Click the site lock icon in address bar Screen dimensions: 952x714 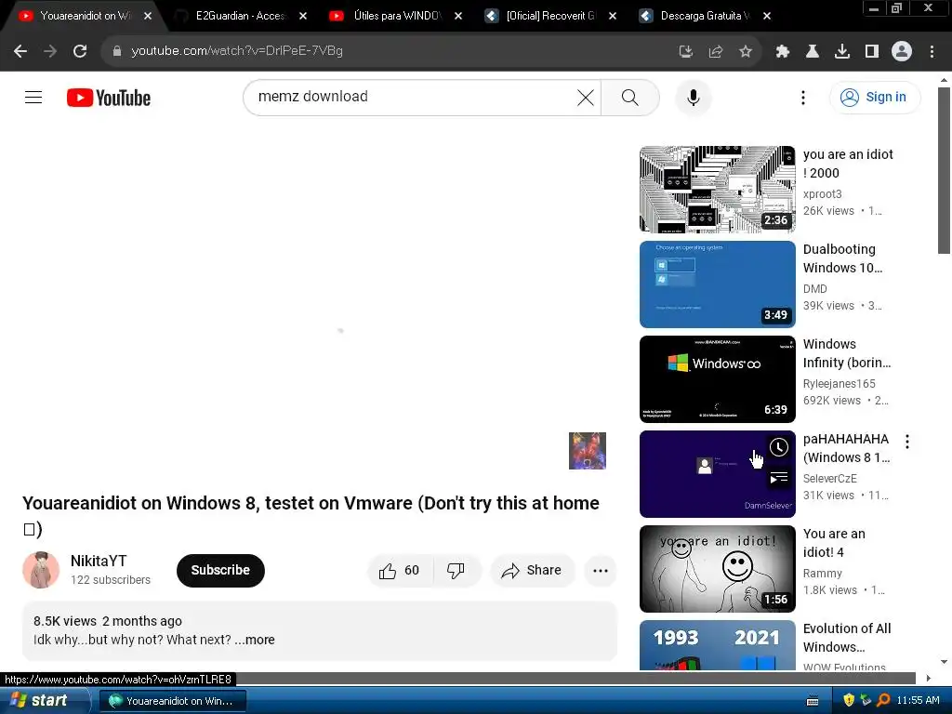(x=117, y=52)
